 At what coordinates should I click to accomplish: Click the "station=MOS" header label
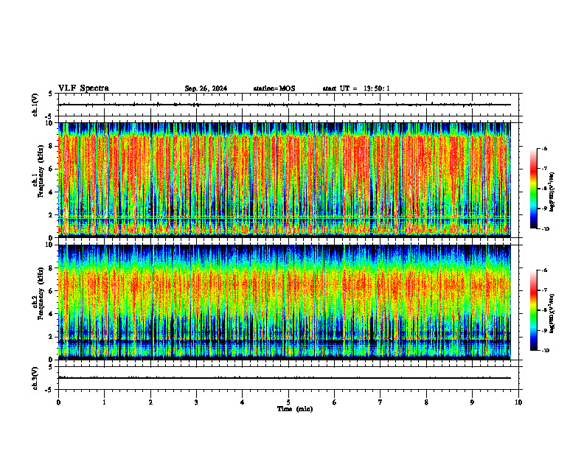274,88
